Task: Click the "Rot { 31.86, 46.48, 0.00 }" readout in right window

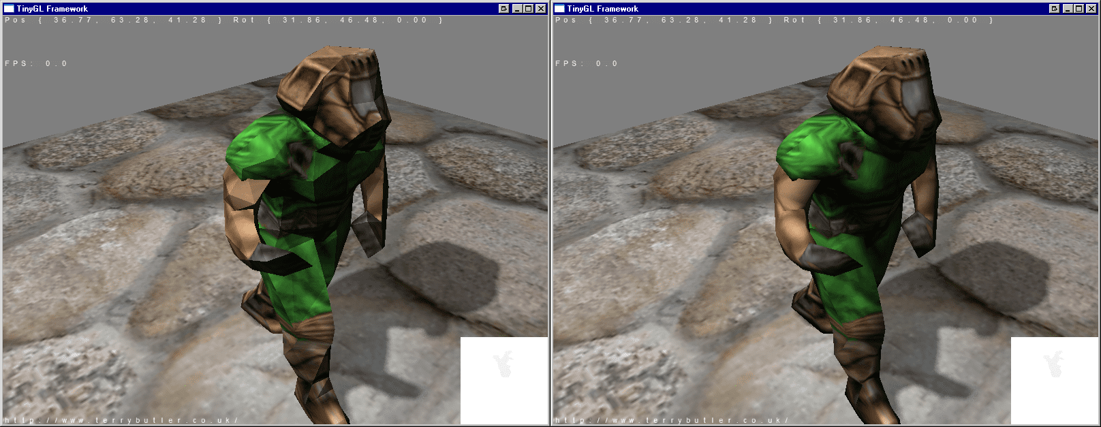Action: tap(888, 20)
